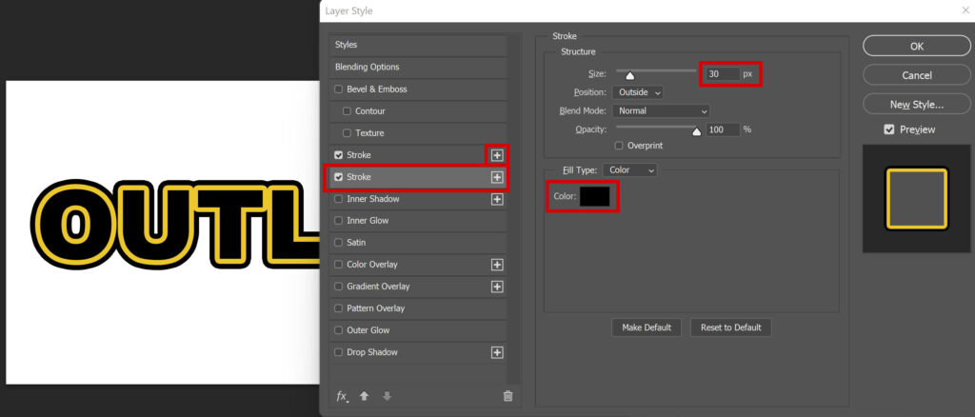Add another Inner Shadow with plus icon

pos(497,199)
